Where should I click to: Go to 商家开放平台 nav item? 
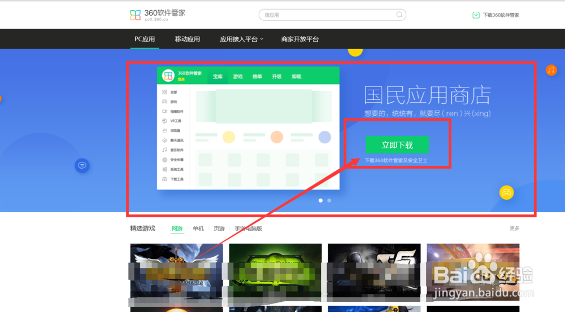pyautogui.click(x=300, y=39)
